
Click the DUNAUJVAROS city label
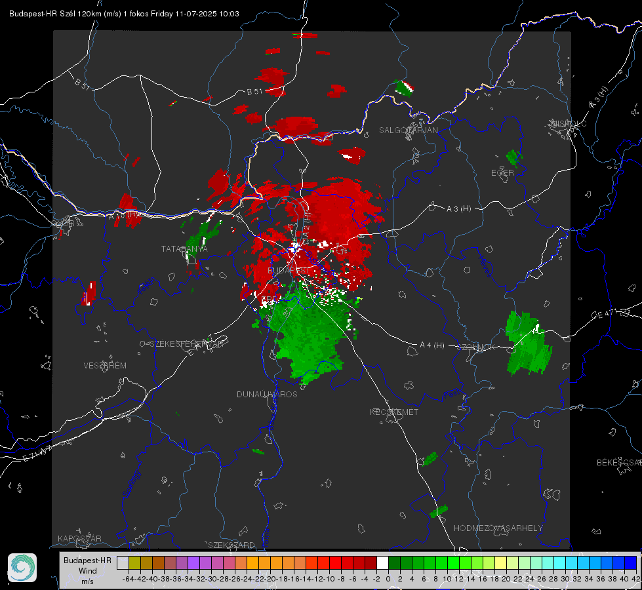(267, 394)
